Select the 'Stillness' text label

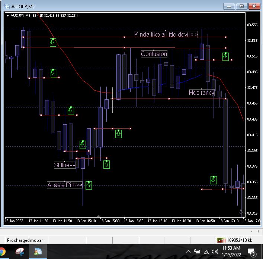click(x=65, y=165)
